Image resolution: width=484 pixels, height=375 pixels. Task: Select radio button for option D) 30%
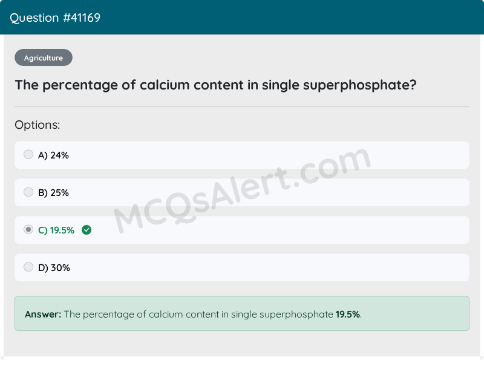[x=28, y=267]
